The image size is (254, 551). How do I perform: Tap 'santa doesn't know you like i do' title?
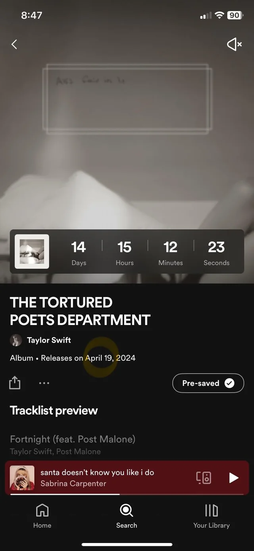pos(97,472)
